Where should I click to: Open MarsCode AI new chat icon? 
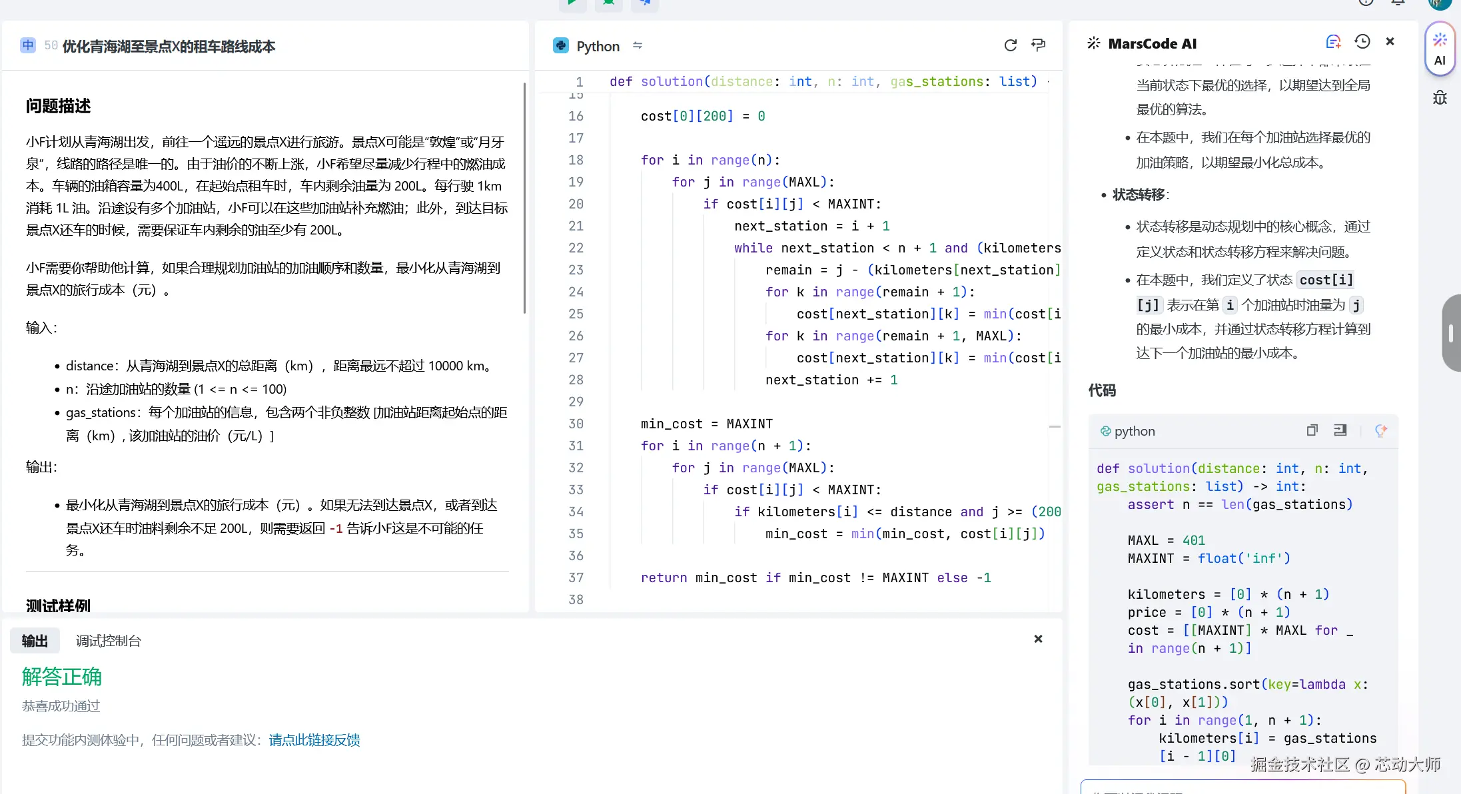pyautogui.click(x=1333, y=41)
